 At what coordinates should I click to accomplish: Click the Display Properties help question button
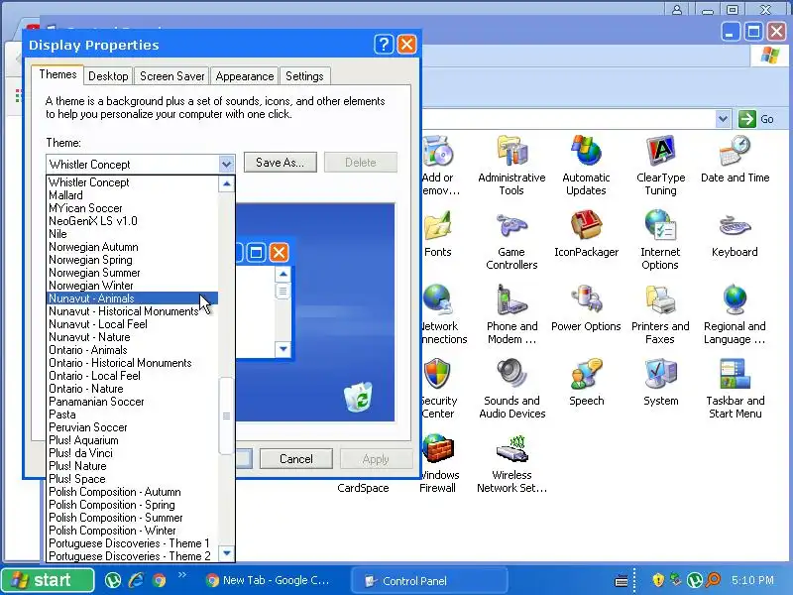(x=384, y=45)
